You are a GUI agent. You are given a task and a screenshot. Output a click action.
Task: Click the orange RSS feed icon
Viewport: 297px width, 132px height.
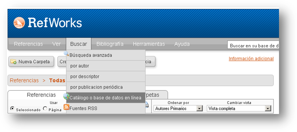point(66,107)
